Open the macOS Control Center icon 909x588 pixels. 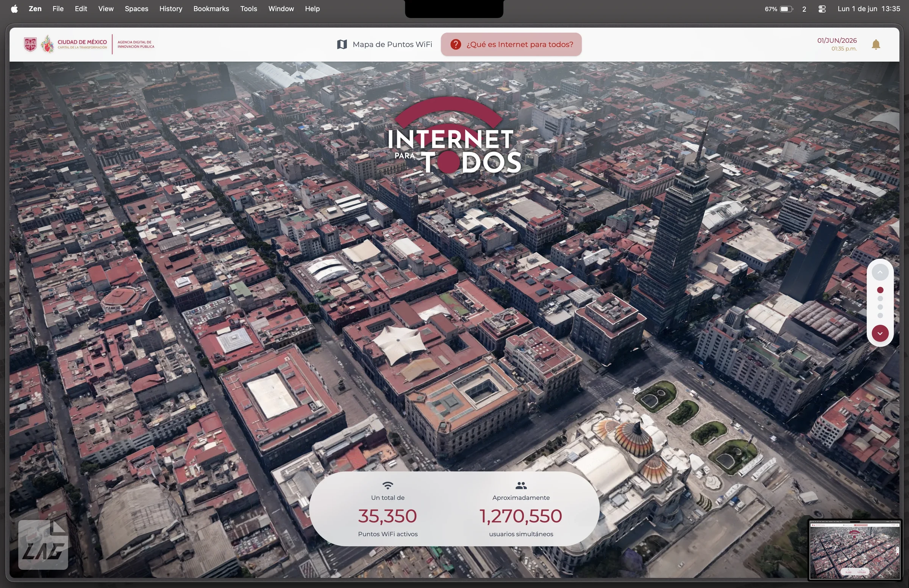click(x=822, y=9)
